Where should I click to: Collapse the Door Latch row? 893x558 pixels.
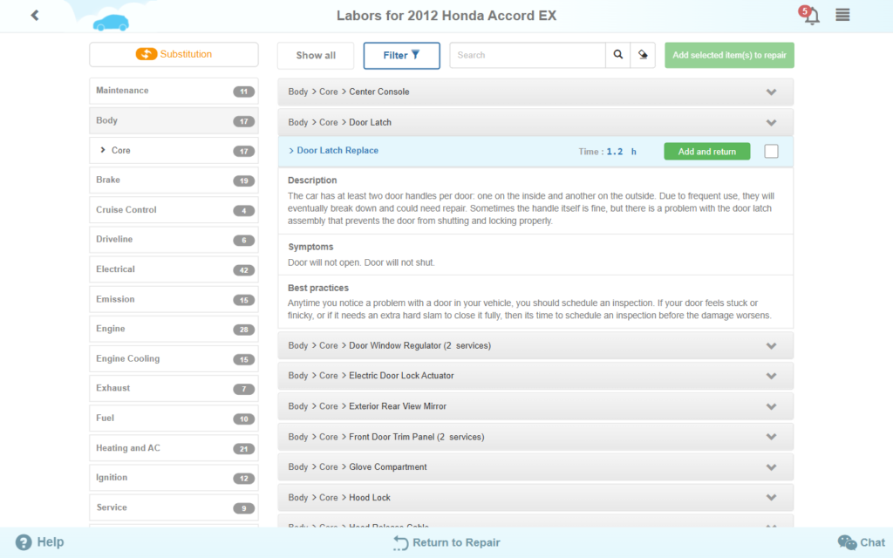(535, 122)
